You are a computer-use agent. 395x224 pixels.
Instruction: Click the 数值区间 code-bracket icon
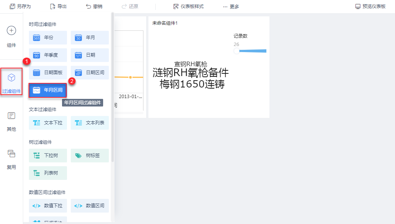pos(78,206)
